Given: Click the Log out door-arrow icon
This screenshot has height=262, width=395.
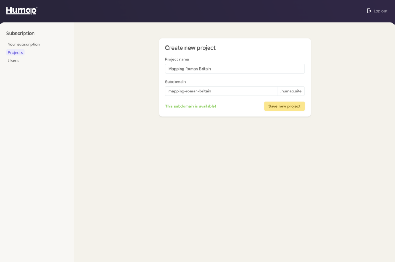Looking at the screenshot, I should (369, 11).
